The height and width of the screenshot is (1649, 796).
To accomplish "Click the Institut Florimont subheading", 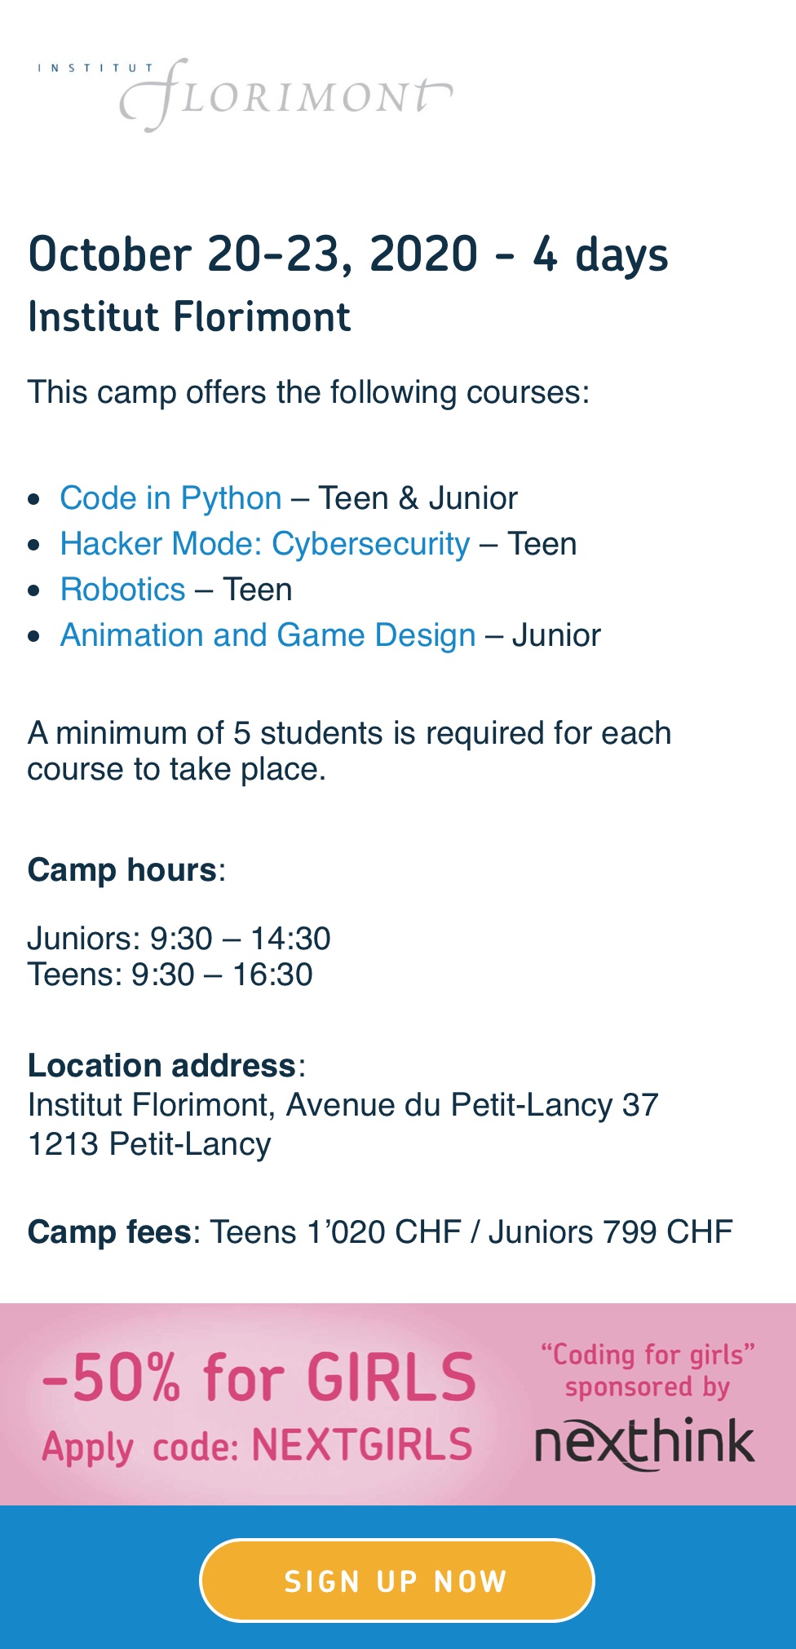I will (x=189, y=317).
